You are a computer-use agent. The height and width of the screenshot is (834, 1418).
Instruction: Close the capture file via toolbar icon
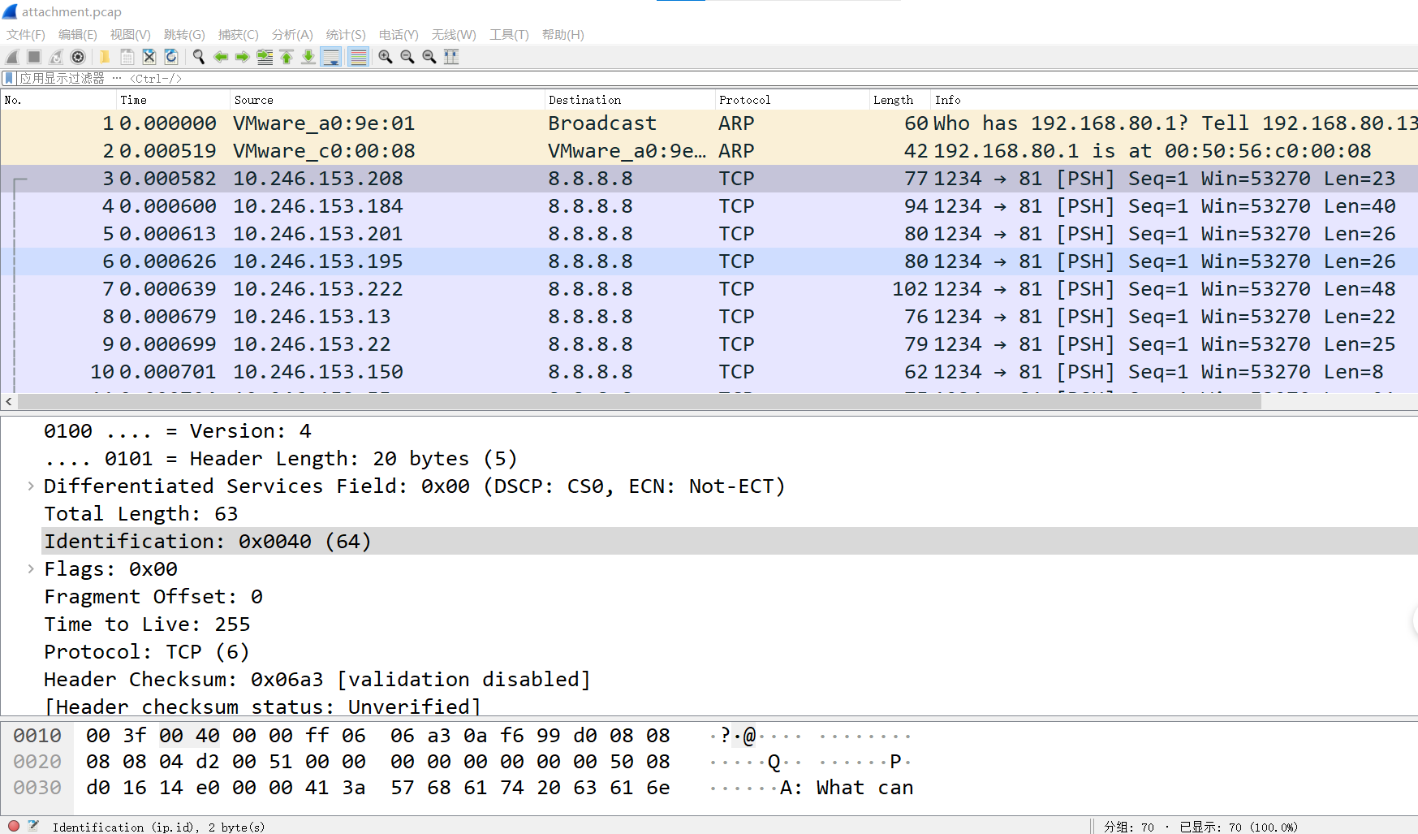pyautogui.click(x=149, y=57)
